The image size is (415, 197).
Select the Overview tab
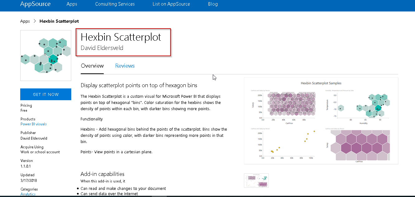[92, 66]
